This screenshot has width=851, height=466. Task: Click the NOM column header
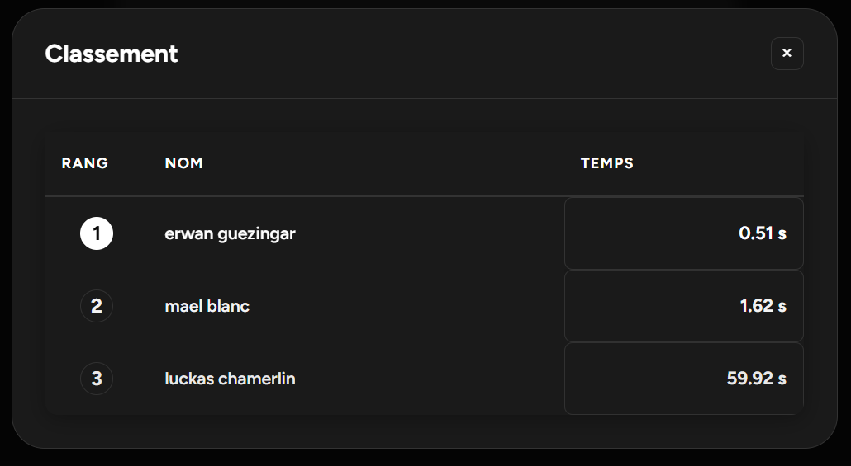[x=183, y=163]
